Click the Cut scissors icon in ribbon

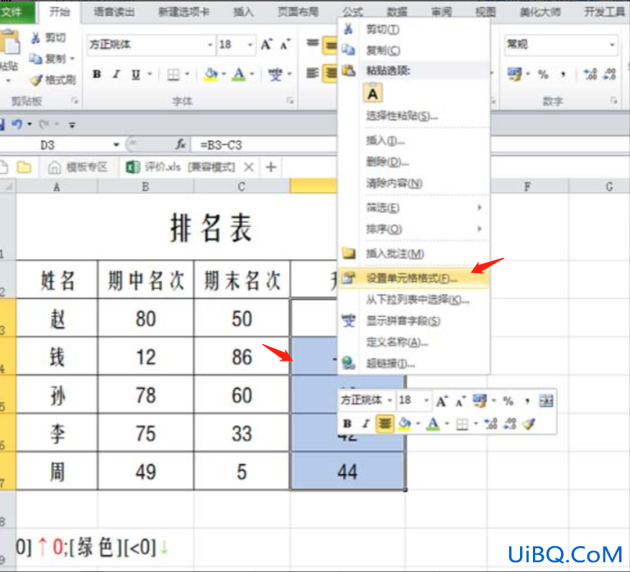click(x=36, y=38)
